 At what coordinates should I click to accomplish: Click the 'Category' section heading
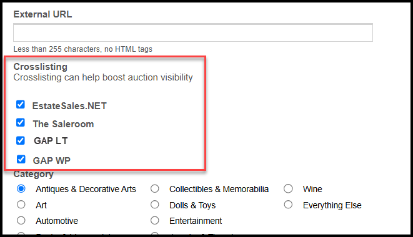[x=34, y=174]
